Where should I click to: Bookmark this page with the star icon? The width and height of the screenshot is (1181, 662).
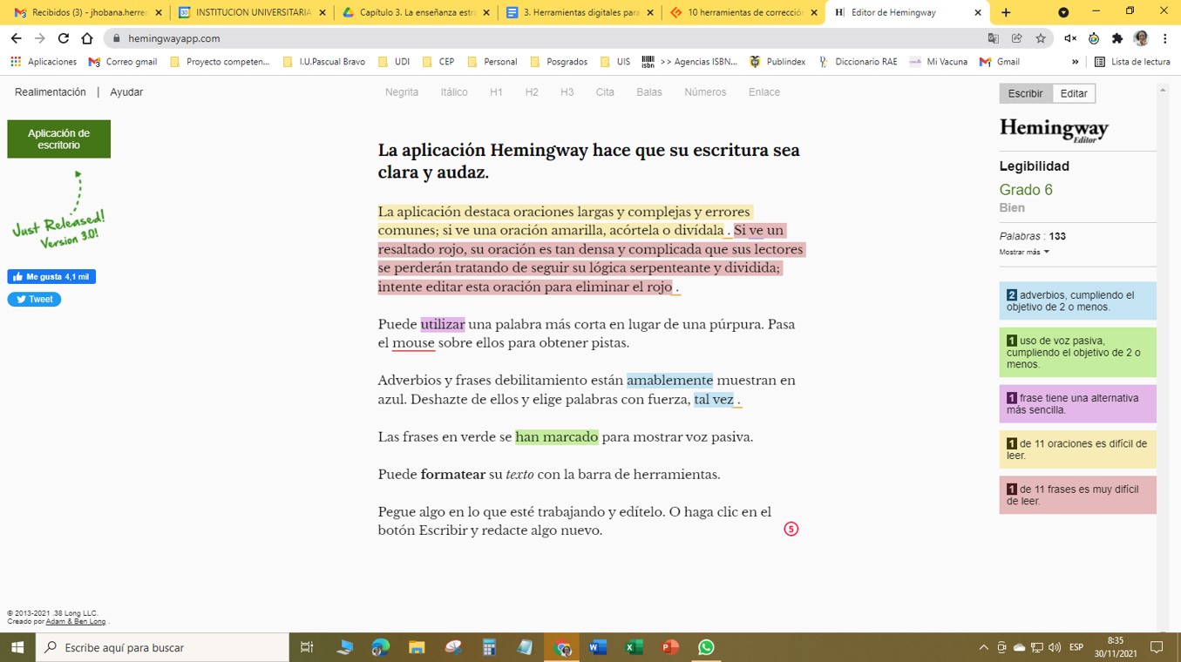1041,38
